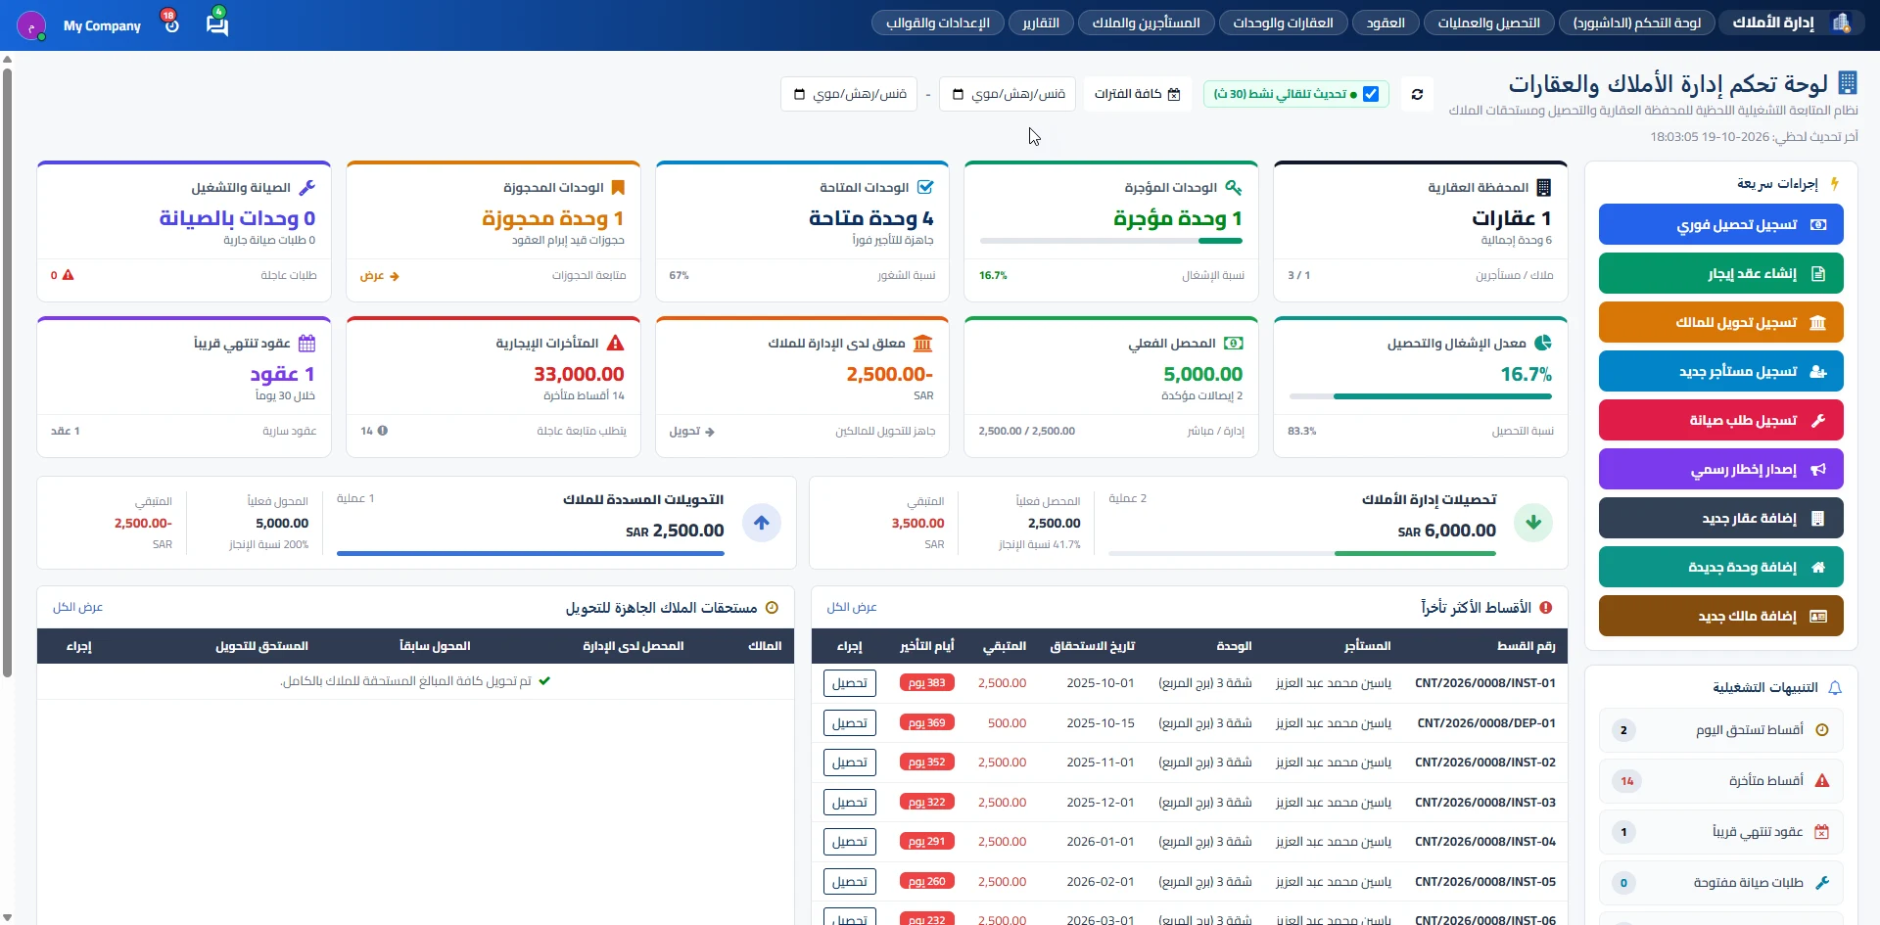This screenshot has width=1880, height=925.
Task: Click the building icon on إضافة عقار جديد
Action: point(1818,518)
